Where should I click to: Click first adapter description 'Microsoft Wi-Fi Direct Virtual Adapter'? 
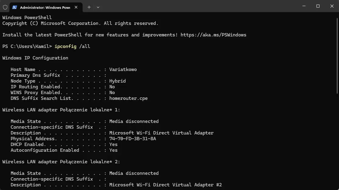coord(161,133)
